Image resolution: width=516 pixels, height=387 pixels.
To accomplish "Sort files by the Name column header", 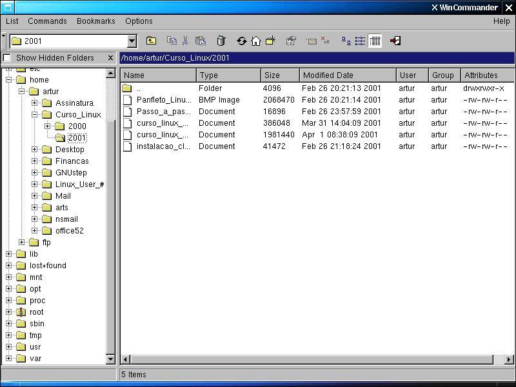I will point(159,75).
